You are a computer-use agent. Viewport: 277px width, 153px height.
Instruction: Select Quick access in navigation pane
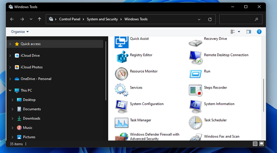(55, 44)
